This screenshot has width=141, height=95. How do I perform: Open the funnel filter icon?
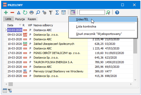coord(51,12)
